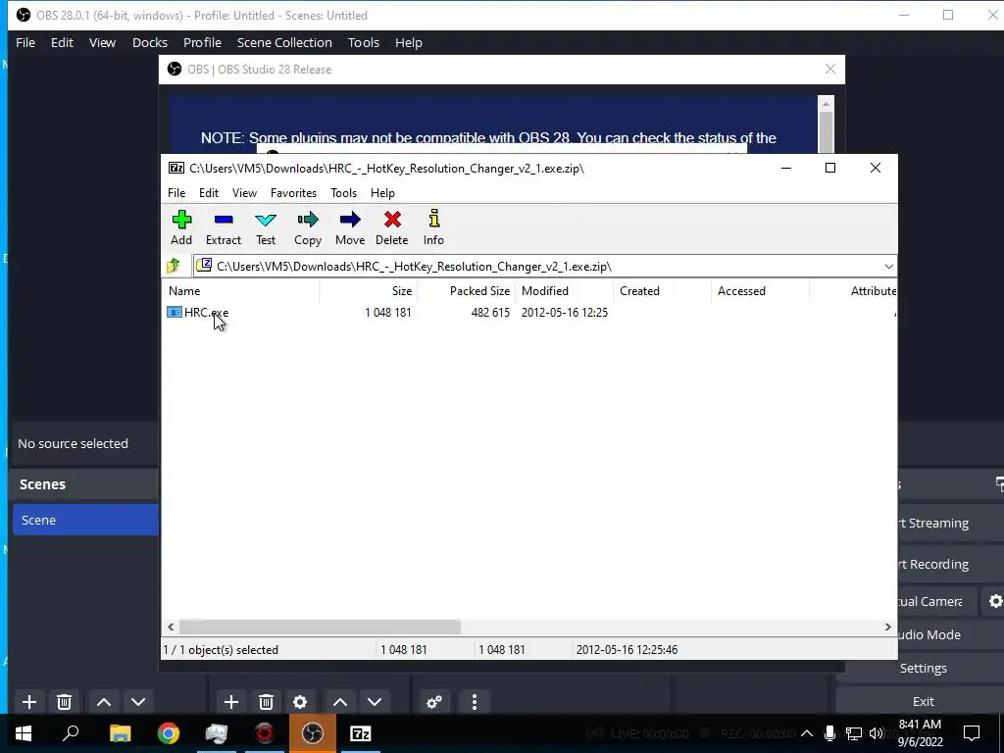Viewport: 1004px width, 753px height.
Task: Click right arrow of 7-Zip horizontal scrollbar
Action: 887,627
